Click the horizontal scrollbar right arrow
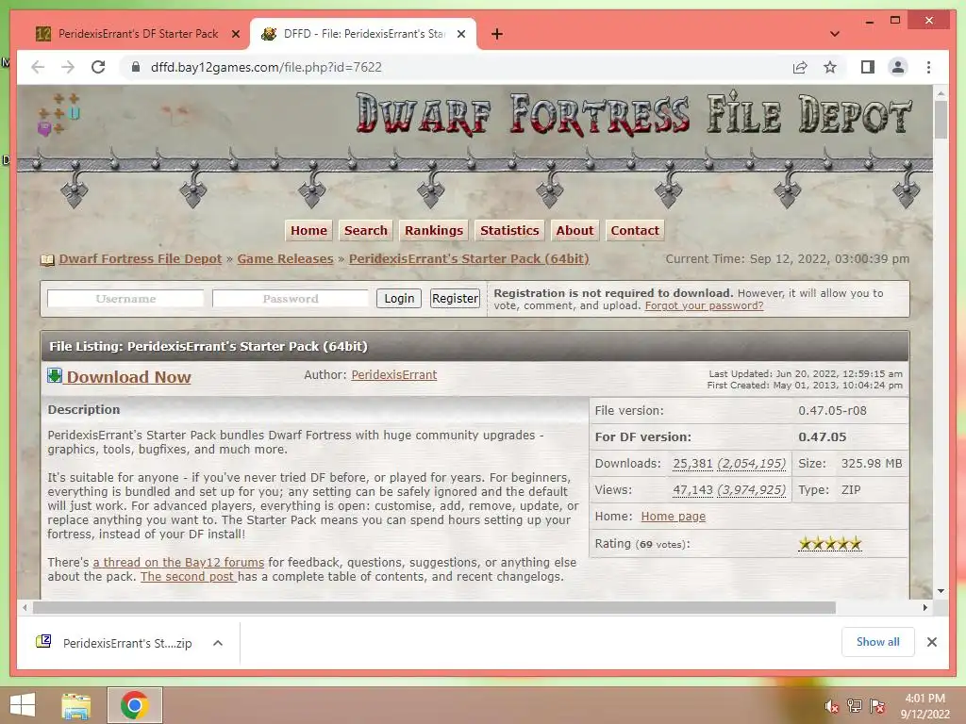Screen dimensions: 966x724 (x=924, y=608)
